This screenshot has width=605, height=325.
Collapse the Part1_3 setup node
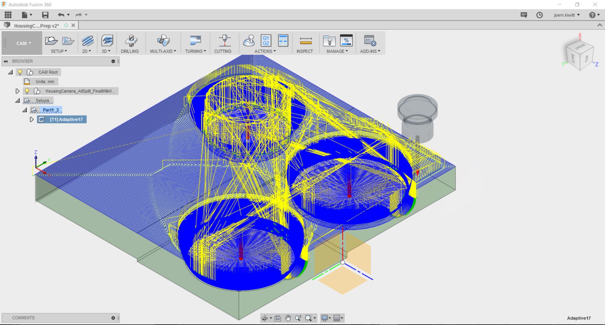pyautogui.click(x=25, y=110)
